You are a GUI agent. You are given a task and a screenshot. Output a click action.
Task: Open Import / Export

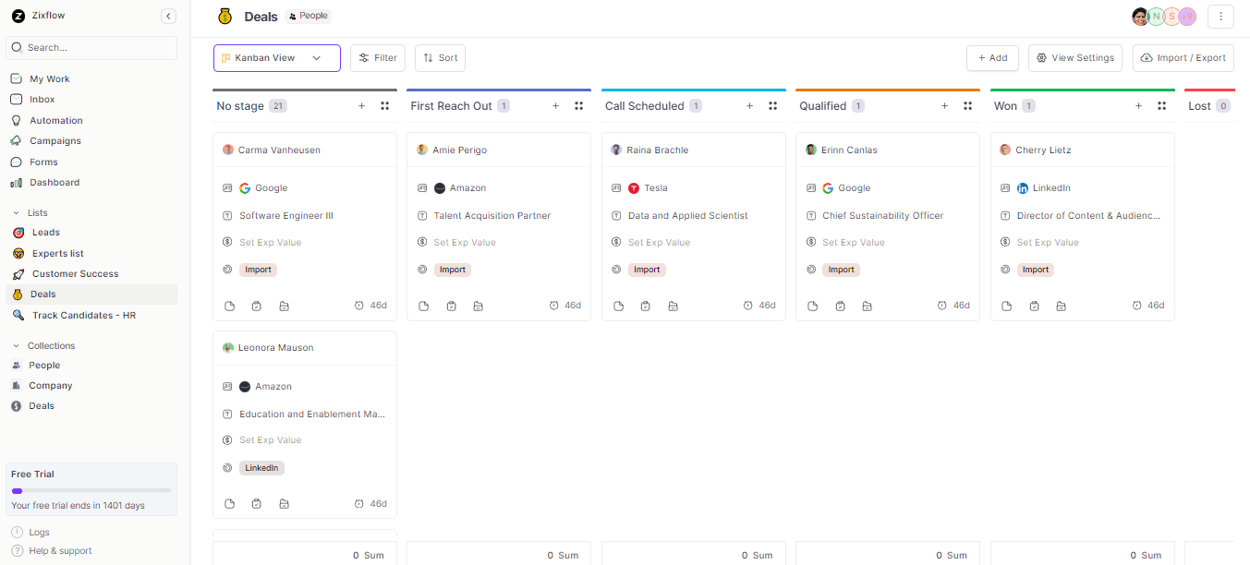(x=1183, y=57)
